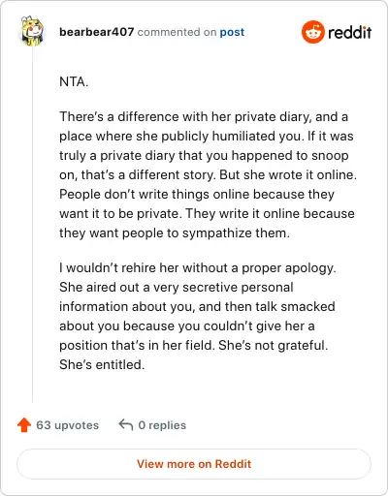Viewport: 388px width, 496px height.
Task: Click the words 'She's not grateful.'
Action: tap(274, 345)
